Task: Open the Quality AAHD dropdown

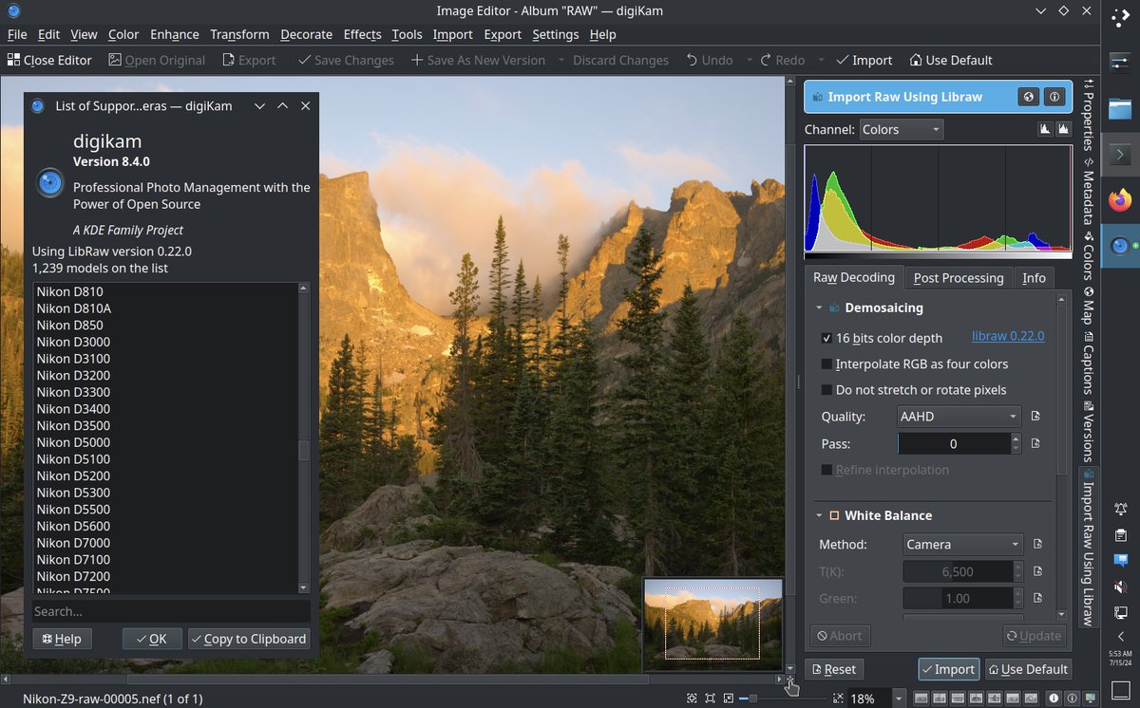Action: pos(959,416)
